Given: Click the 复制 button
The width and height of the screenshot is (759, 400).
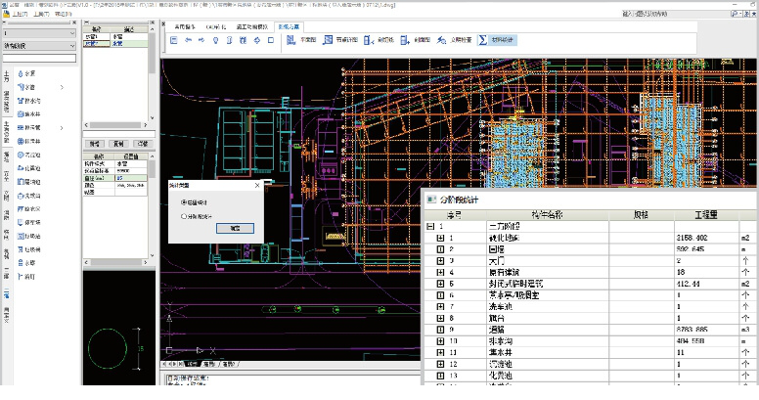Looking at the screenshot, I should (118, 144).
